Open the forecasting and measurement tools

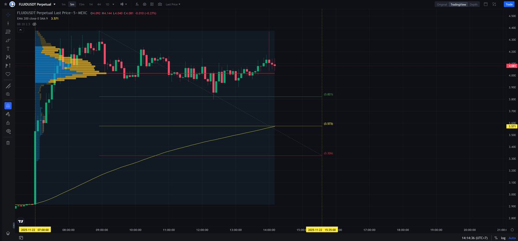[x=8, y=66]
